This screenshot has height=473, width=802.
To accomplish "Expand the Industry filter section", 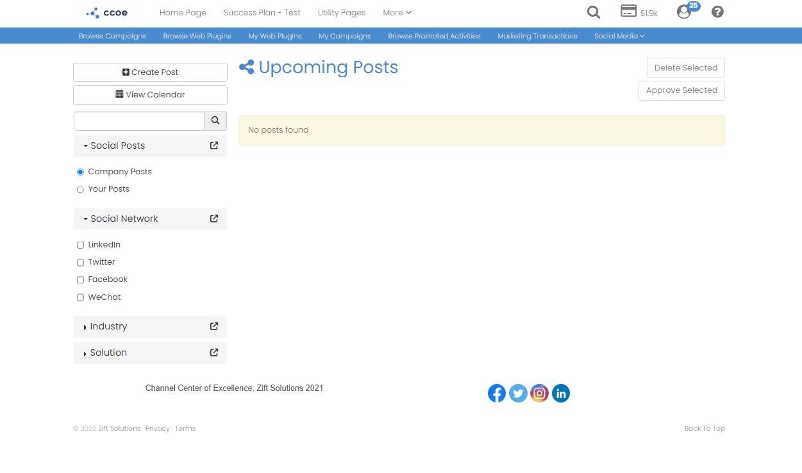I will coord(109,326).
